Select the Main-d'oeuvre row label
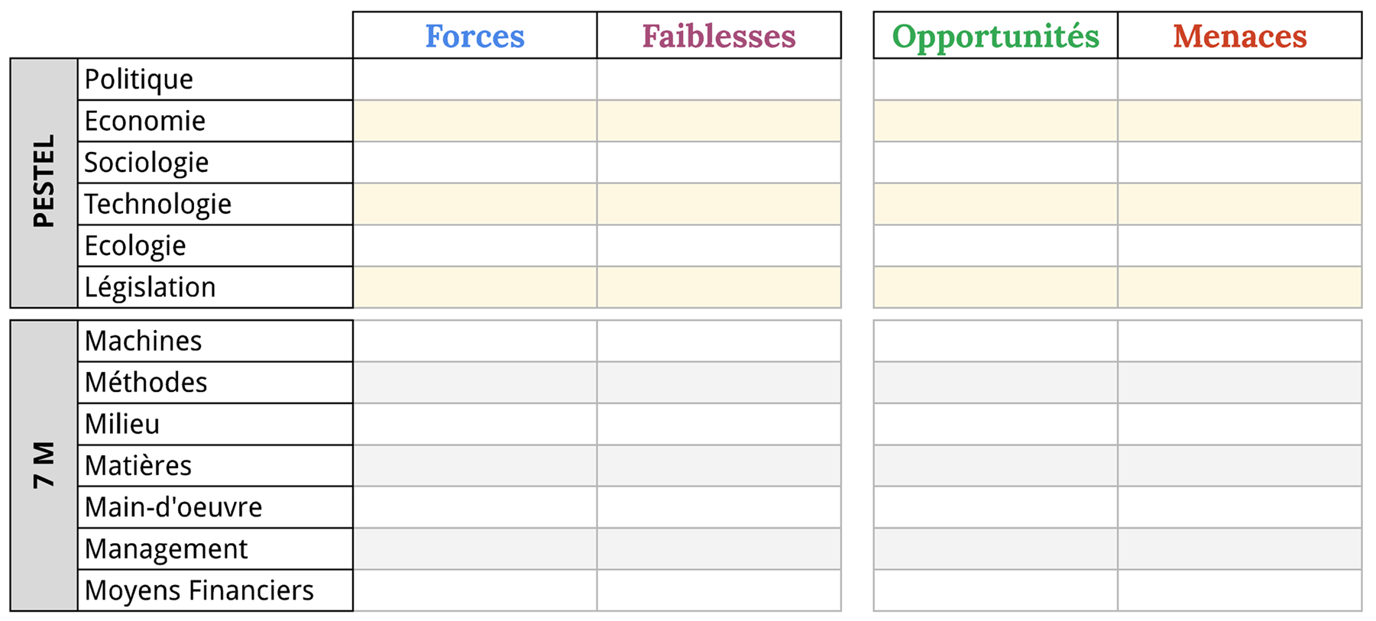Image resolution: width=1376 pixels, height=621 pixels. (x=173, y=507)
